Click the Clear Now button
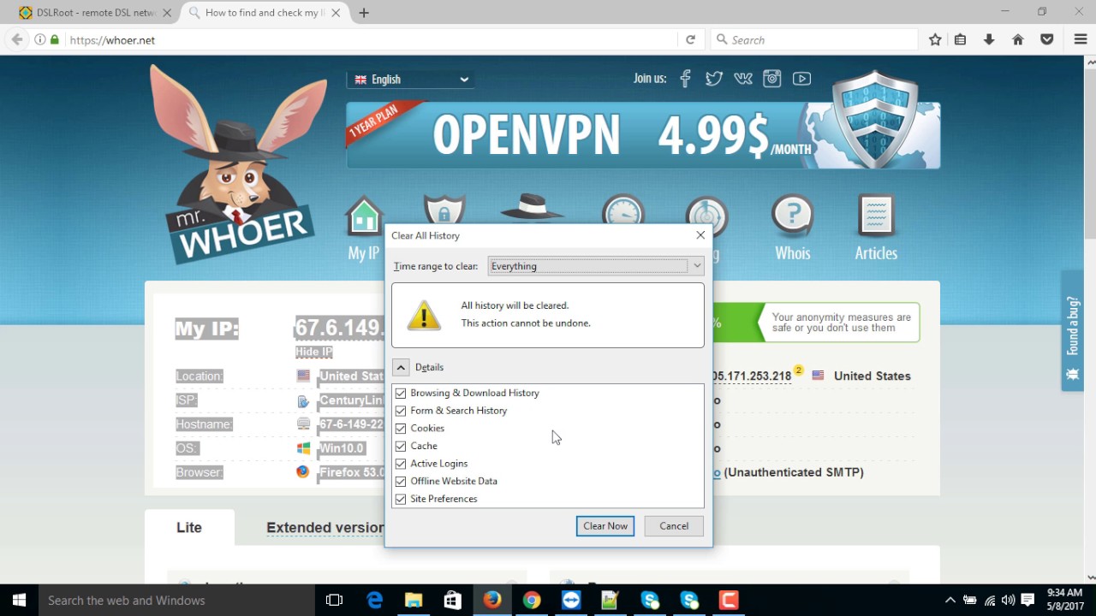The height and width of the screenshot is (616, 1096). tap(605, 526)
